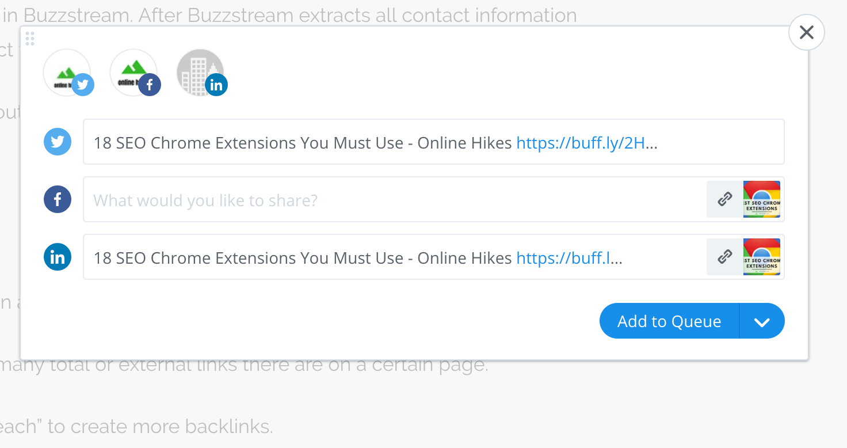The image size is (847, 448).
Task: Click the small LinkedIn badge on the building avatar
Action: [216, 85]
